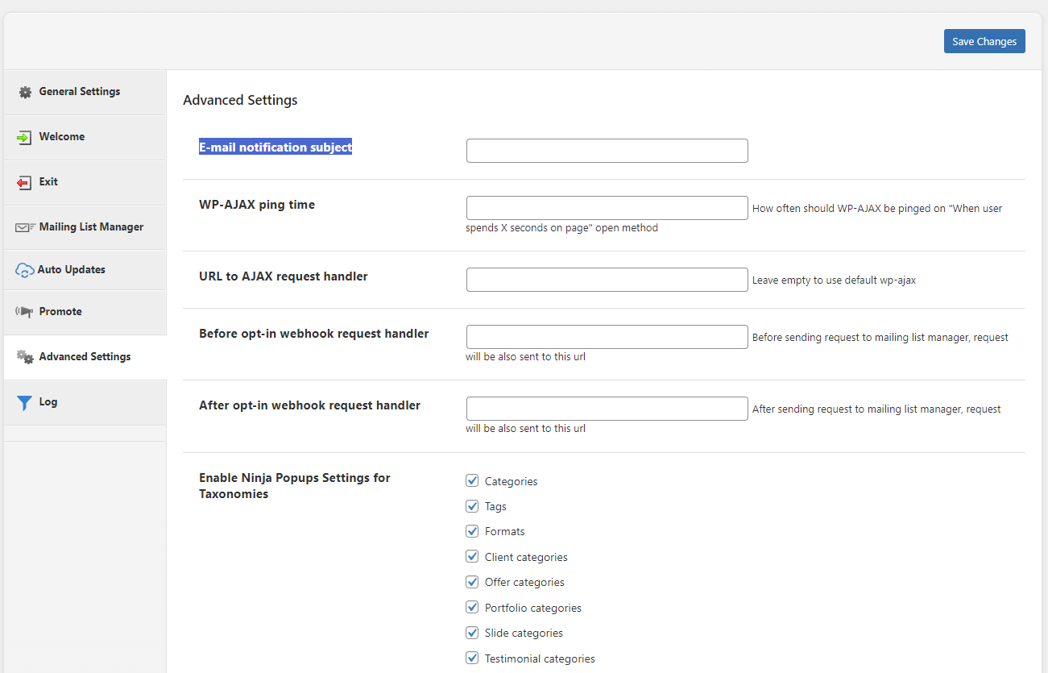Viewport: 1048px width, 673px height.
Task: Toggle the Client categories checkbox
Action: (472, 557)
